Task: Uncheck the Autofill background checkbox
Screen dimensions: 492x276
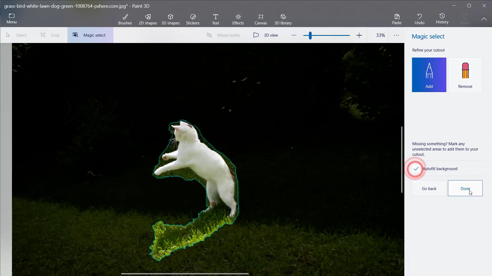Action: tap(416, 169)
